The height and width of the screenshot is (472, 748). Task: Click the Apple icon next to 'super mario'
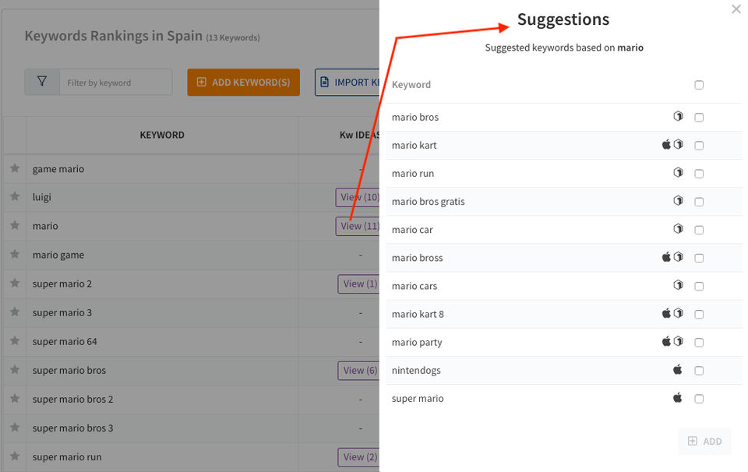pos(678,398)
